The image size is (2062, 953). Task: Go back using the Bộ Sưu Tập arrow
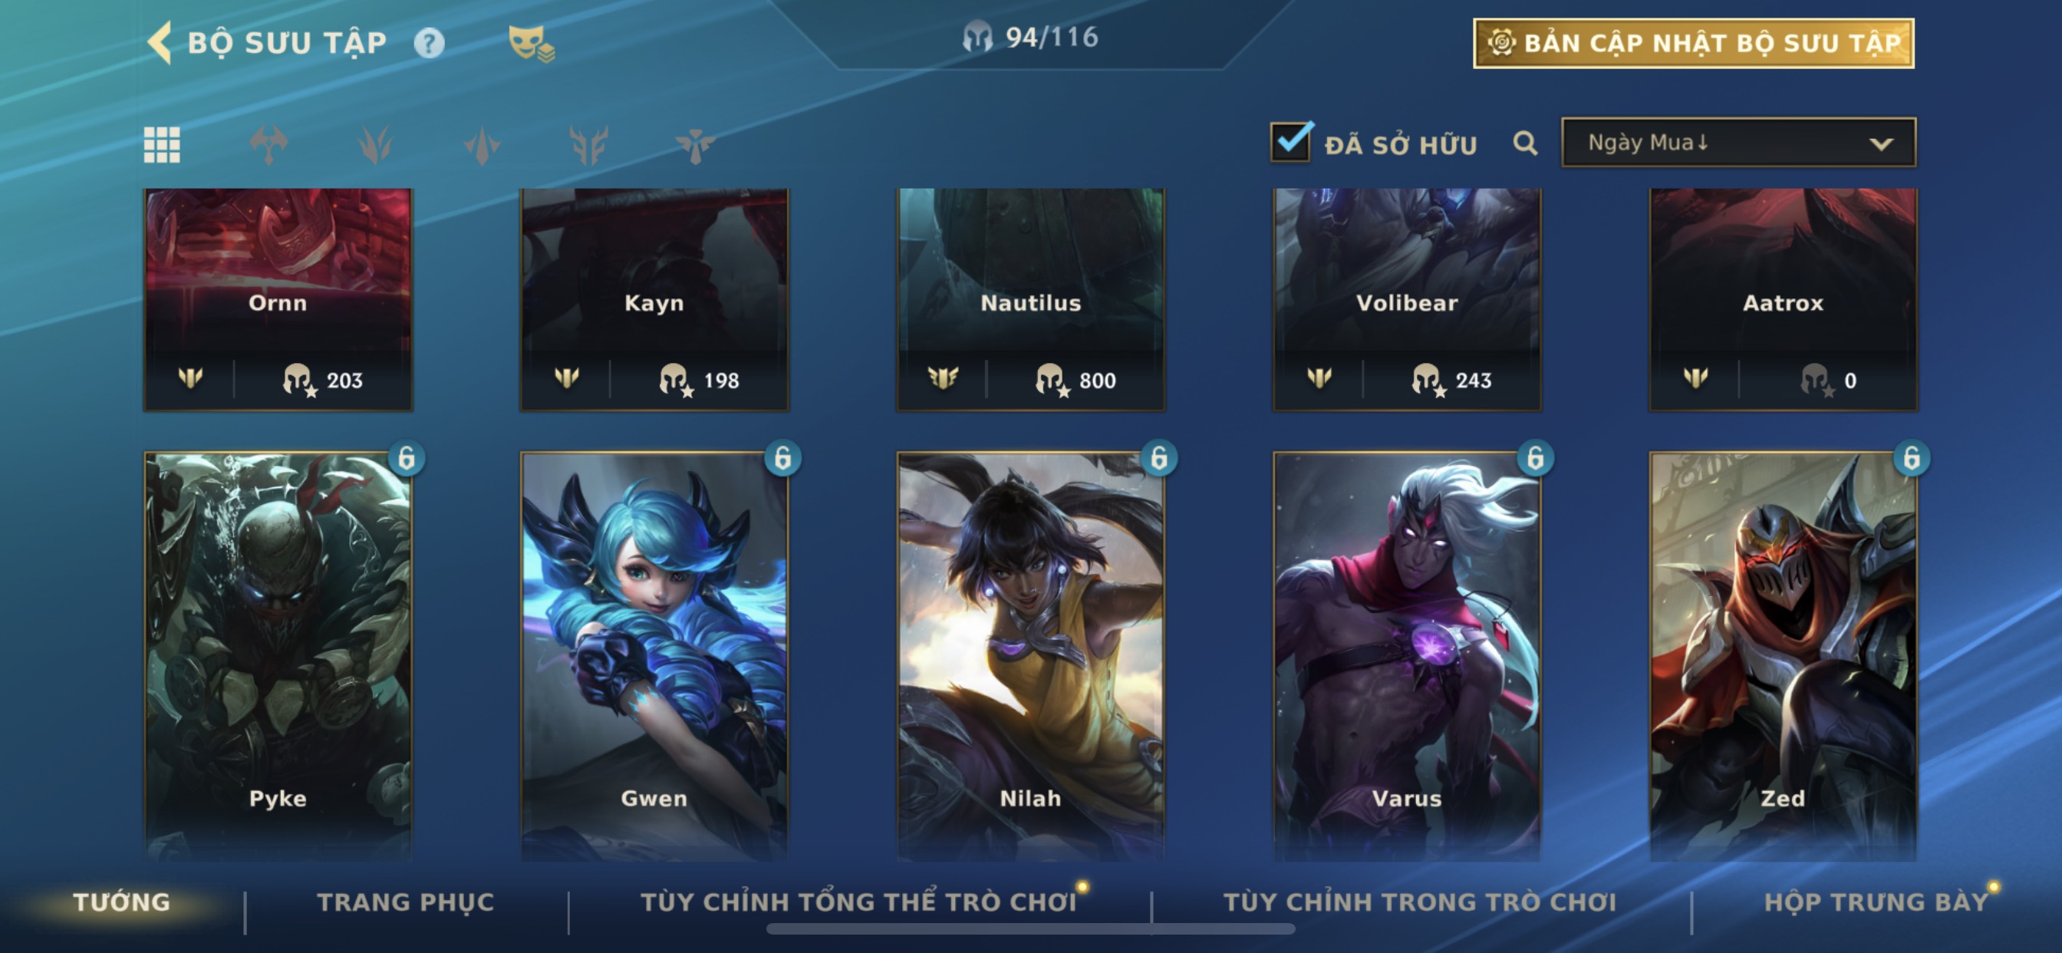point(160,42)
